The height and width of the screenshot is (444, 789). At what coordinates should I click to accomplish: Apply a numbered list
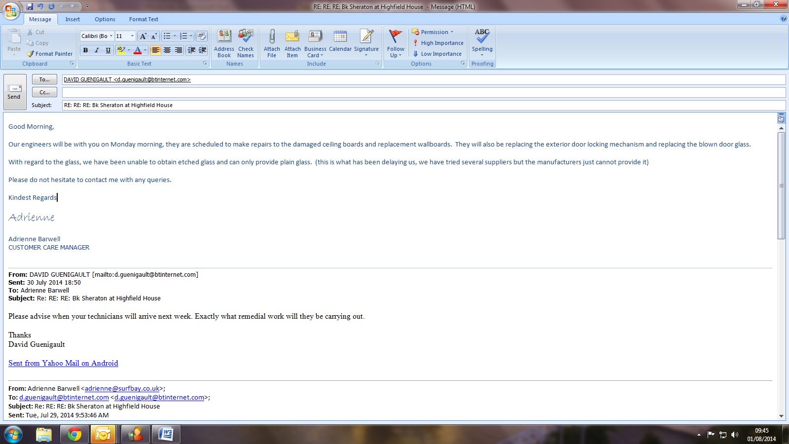pyautogui.click(x=183, y=36)
